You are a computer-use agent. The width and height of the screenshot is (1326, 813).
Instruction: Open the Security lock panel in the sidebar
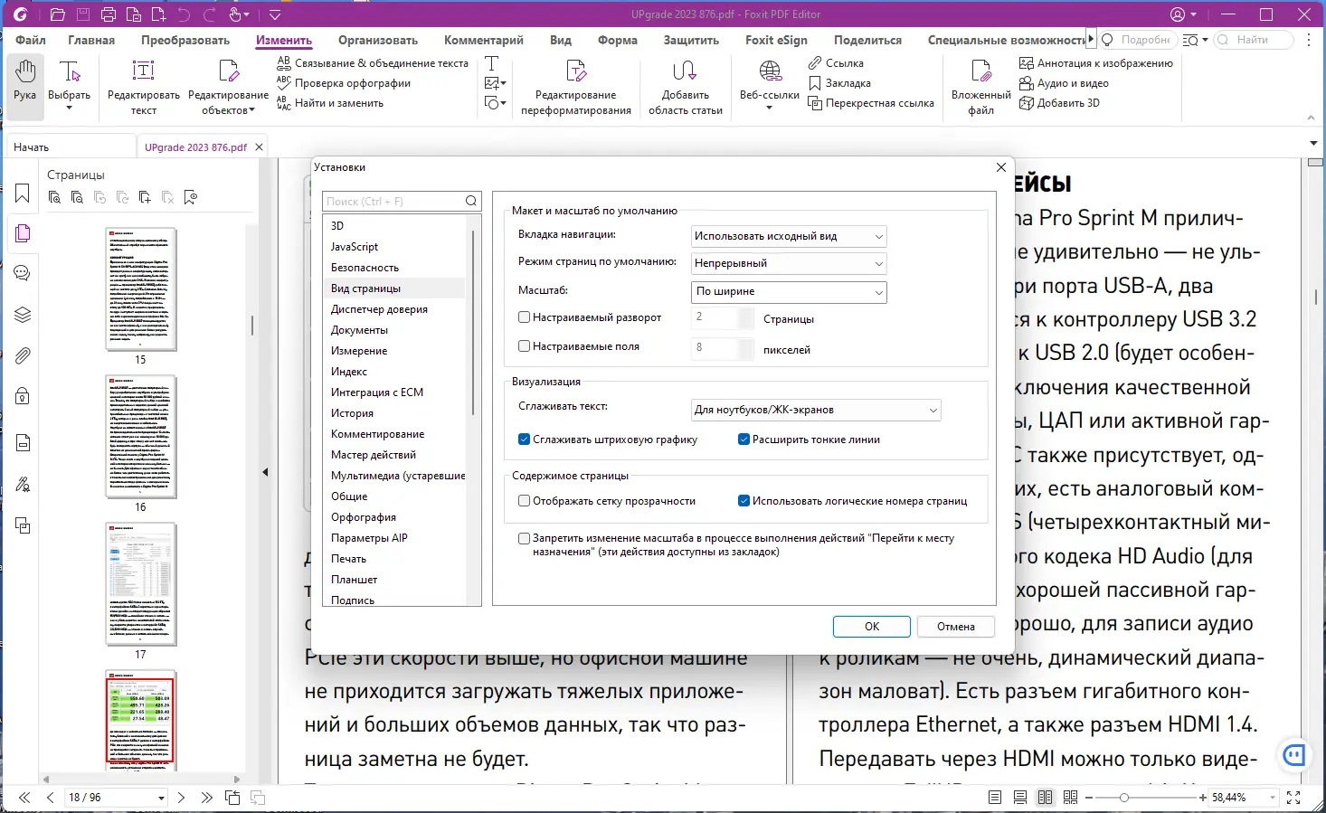[23, 396]
